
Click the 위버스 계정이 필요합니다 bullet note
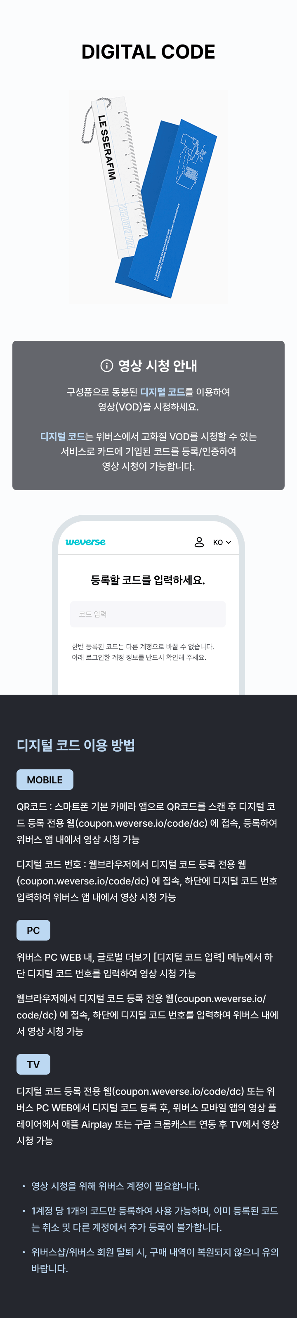pyautogui.click(x=115, y=1186)
